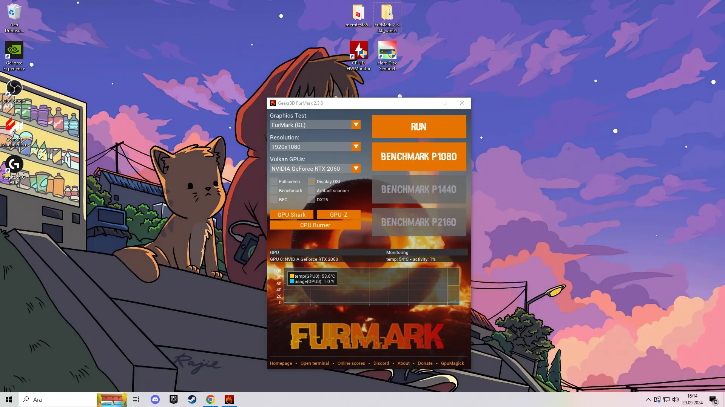
Task: Expand the Resolution dropdown arrow
Action: pos(356,147)
